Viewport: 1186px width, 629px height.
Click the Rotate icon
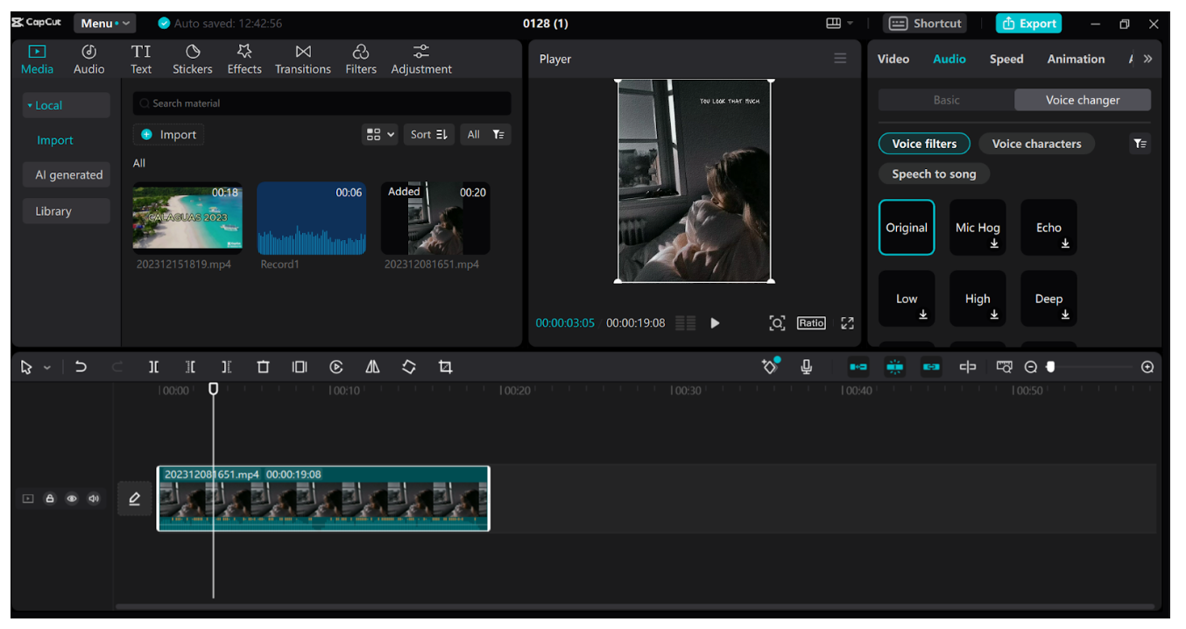[409, 367]
